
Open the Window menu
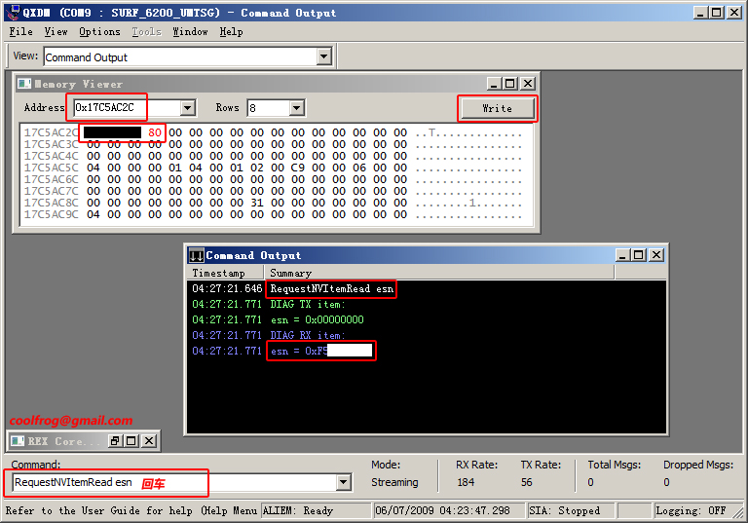pyautogui.click(x=190, y=31)
